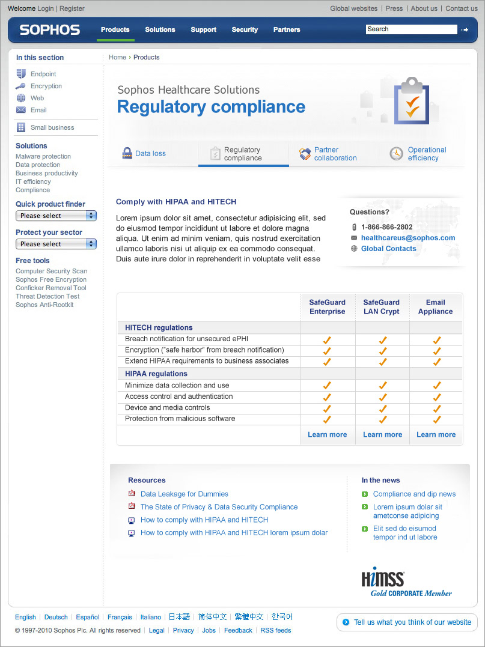
Task: Click the video icon beside 'HITECH lorem ipsum dolar'
Action: point(132,533)
